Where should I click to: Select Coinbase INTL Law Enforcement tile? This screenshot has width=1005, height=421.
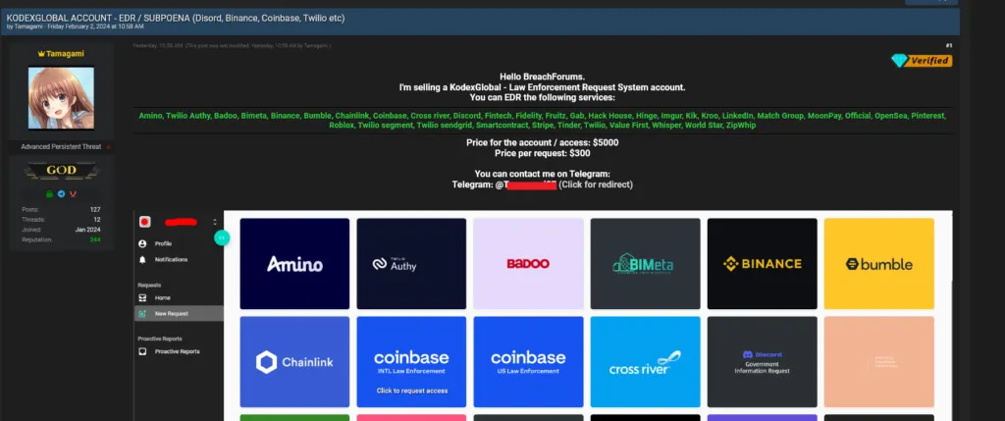point(411,361)
